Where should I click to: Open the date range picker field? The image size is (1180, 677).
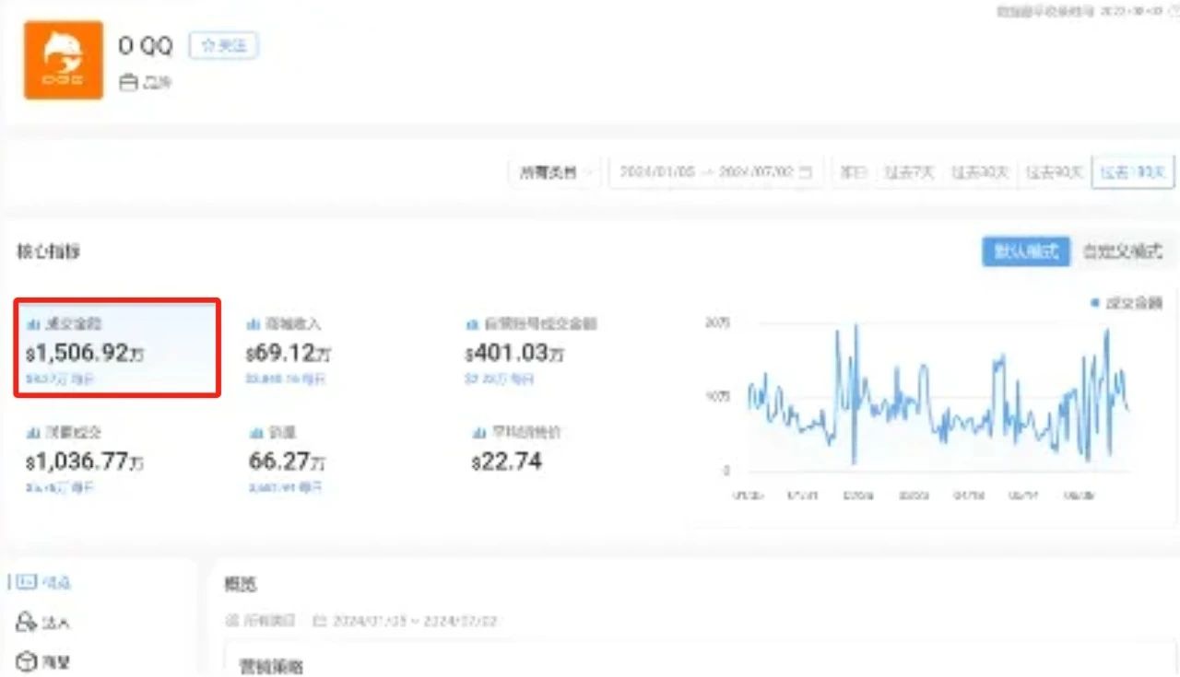706,172
